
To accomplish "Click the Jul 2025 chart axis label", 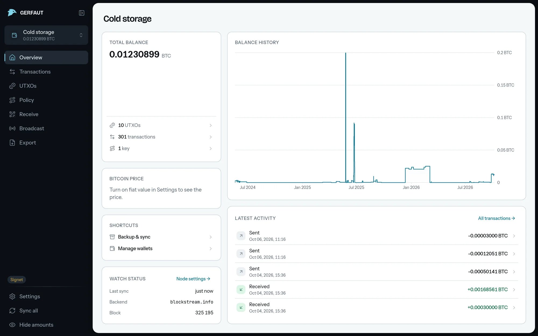I will [356, 187].
